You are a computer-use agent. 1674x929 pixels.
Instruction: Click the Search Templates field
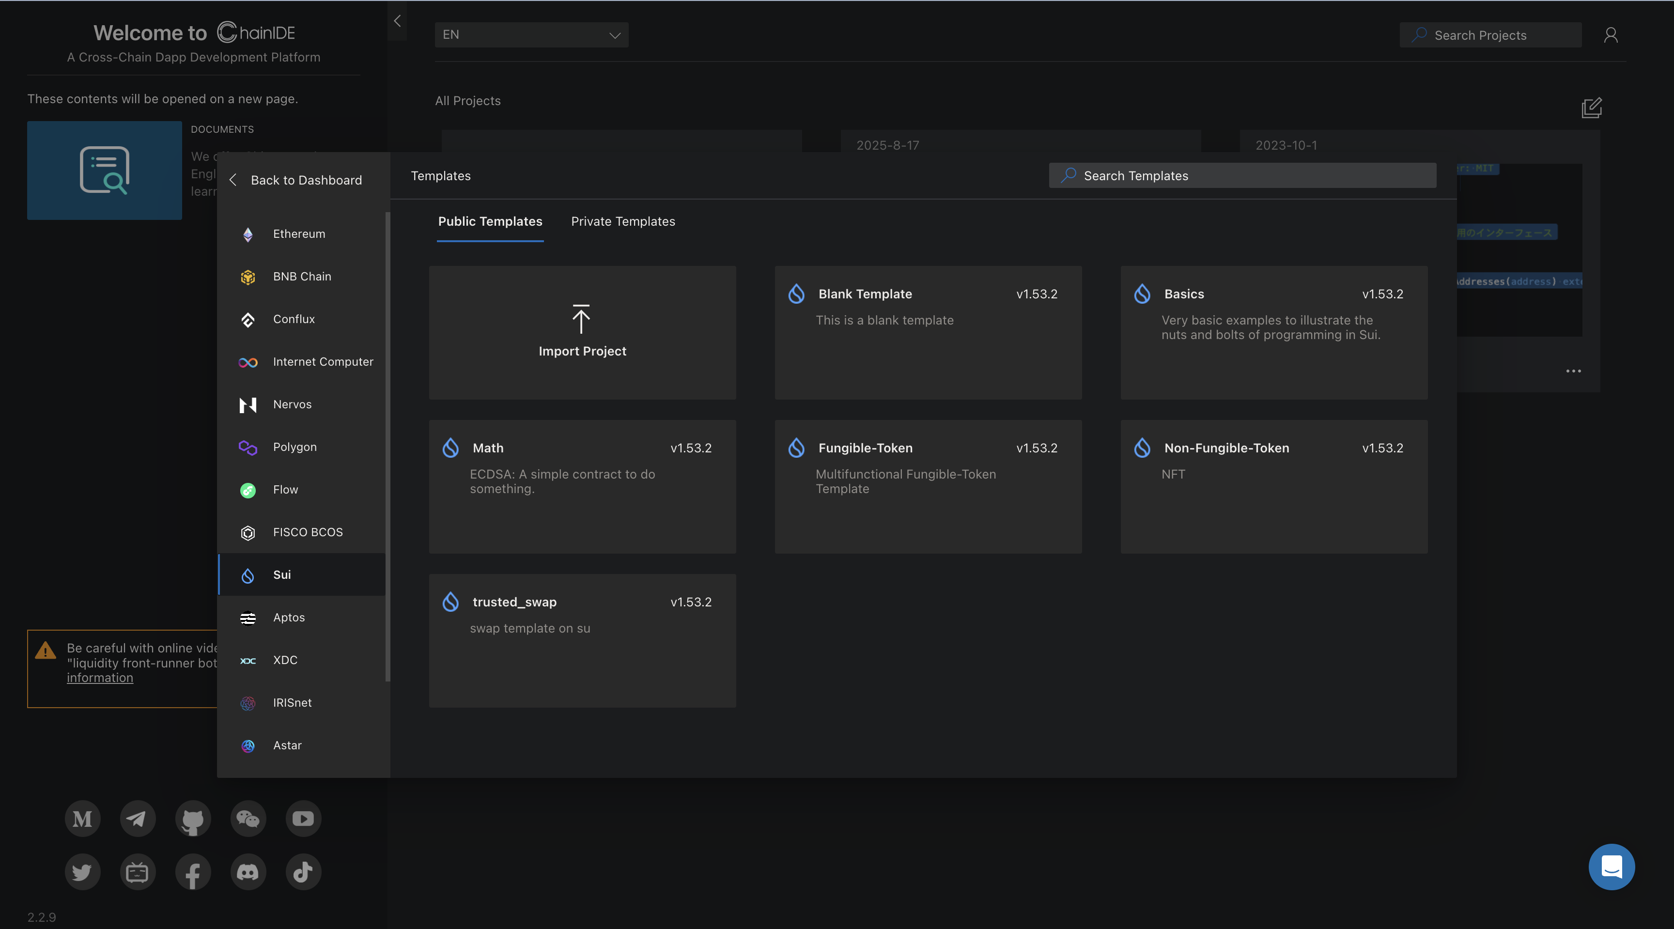pyautogui.click(x=1242, y=175)
